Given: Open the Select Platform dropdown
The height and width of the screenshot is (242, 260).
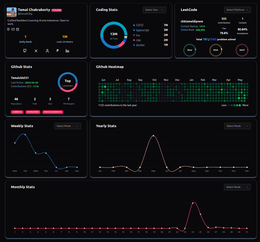Looking at the screenshot, I should [237, 10].
